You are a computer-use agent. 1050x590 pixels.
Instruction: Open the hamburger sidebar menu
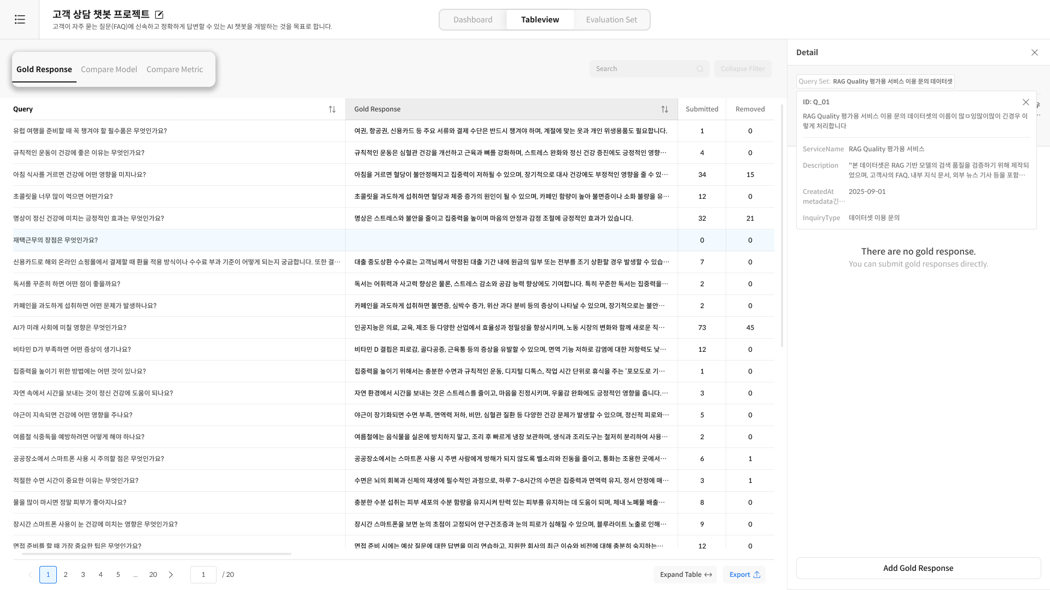[20, 20]
